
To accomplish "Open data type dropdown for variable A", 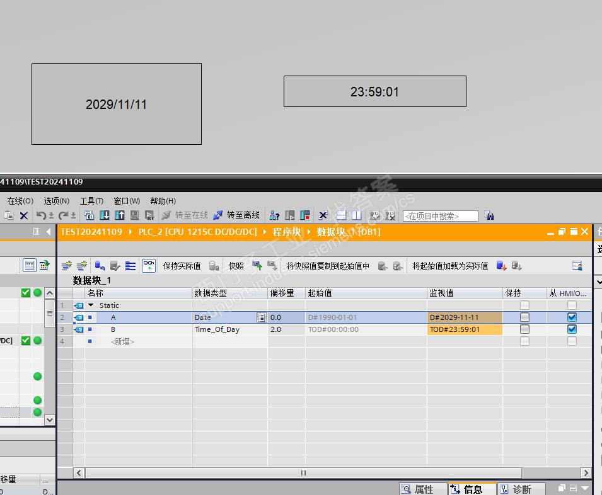I will [x=262, y=317].
